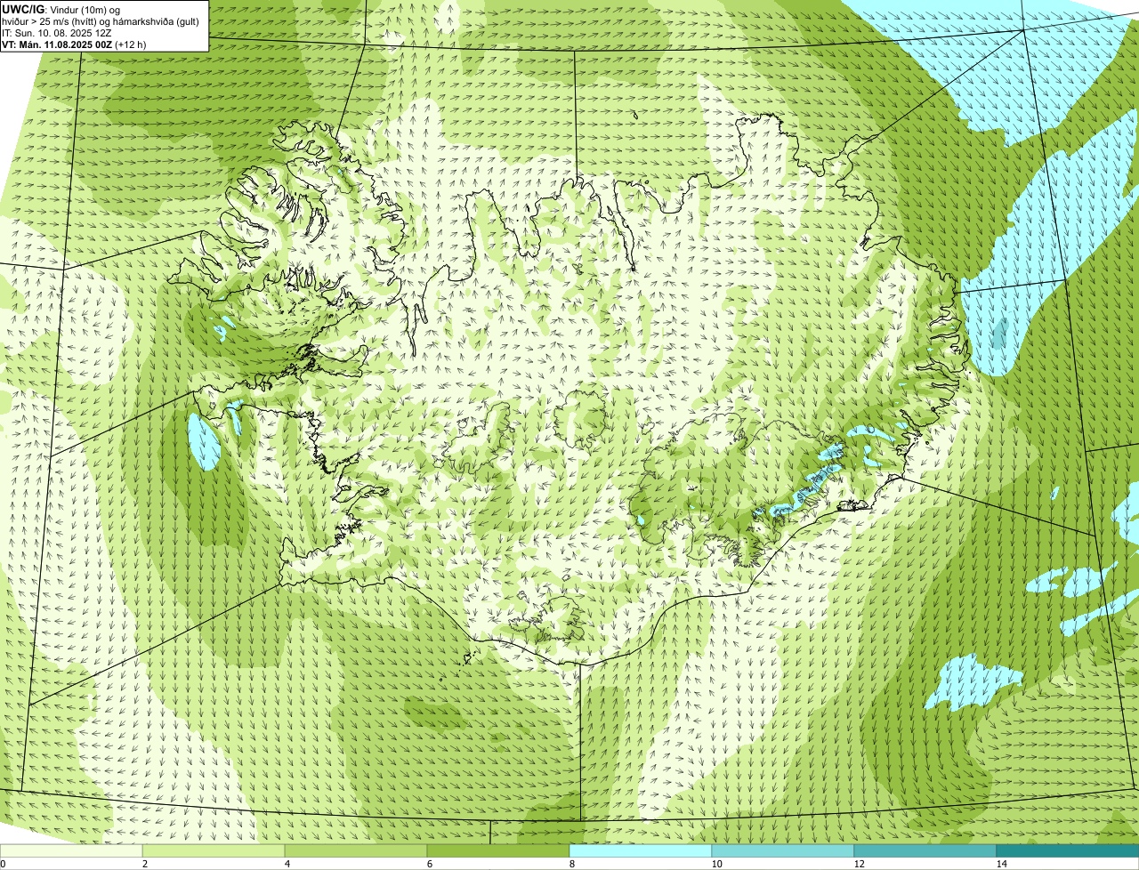Click the 'IT: Sun. 10. 08. 2025 12Z' line
The image size is (1139, 870).
pyautogui.click(x=57, y=33)
